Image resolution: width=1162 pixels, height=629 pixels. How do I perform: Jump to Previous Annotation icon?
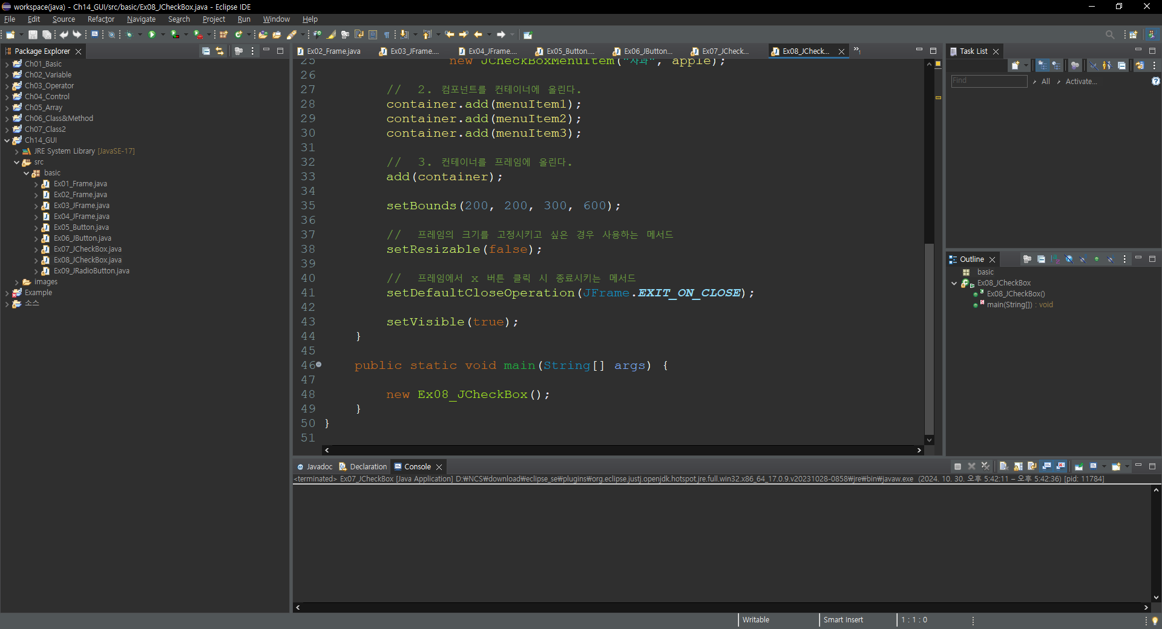coord(427,34)
